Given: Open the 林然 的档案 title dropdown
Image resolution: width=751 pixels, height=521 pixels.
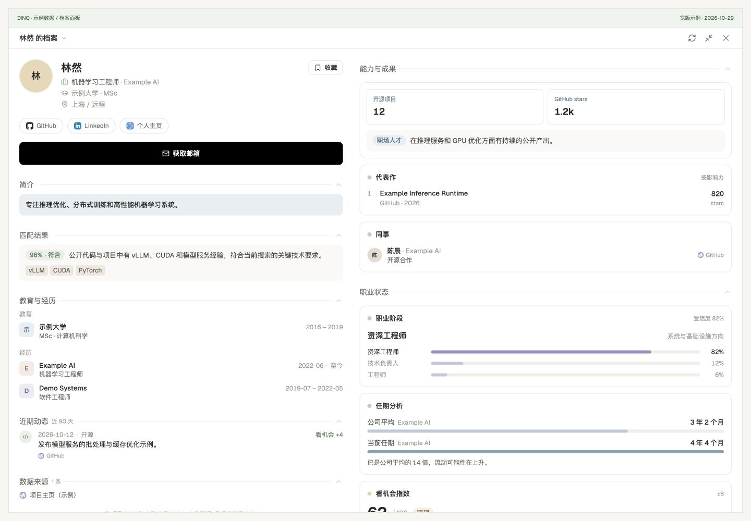Looking at the screenshot, I should pyautogui.click(x=43, y=38).
